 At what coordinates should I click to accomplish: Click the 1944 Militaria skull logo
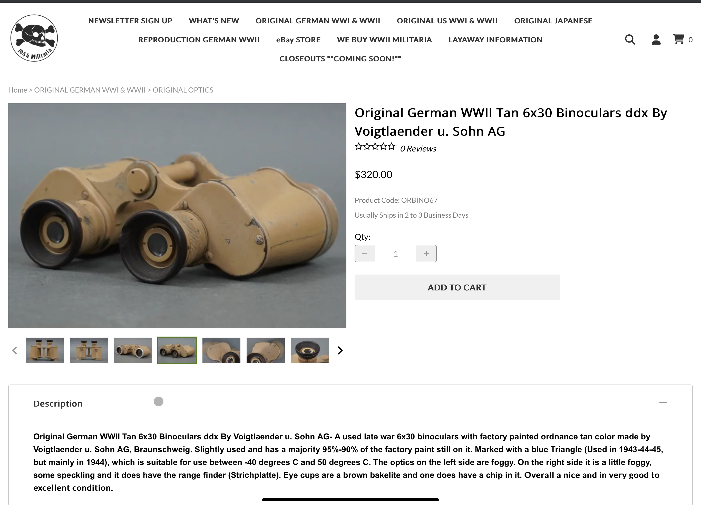point(34,38)
